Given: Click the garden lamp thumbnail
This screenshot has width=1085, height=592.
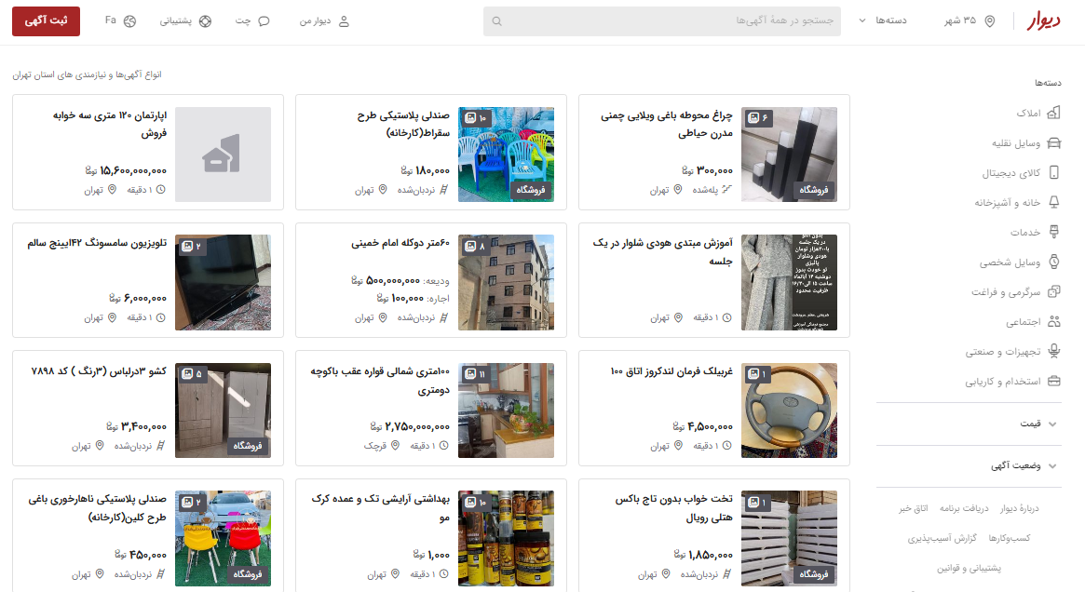Looking at the screenshot, I should (x=789, y=155).
